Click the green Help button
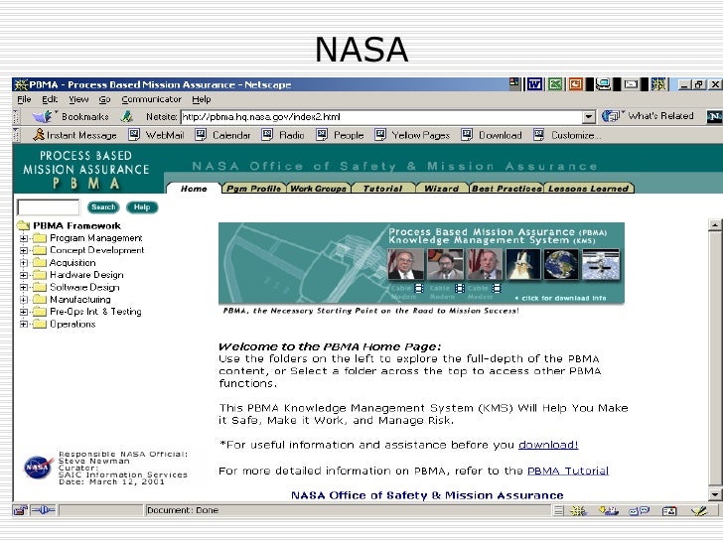This screenshot has width=723, height=542. pyautogui.click(x=142, y=207)
